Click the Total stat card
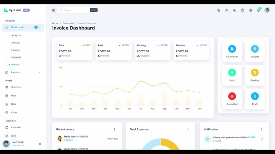The width and height of the screenshot is (275, 154). click(x=75, y=51)
